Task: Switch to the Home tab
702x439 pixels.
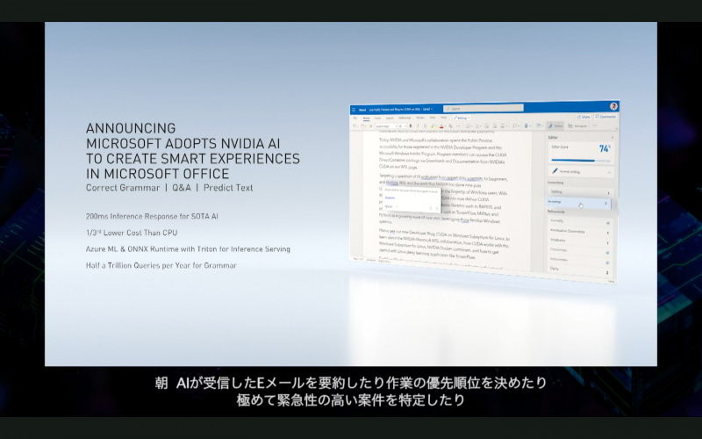Action: click(x=366, y=118)
